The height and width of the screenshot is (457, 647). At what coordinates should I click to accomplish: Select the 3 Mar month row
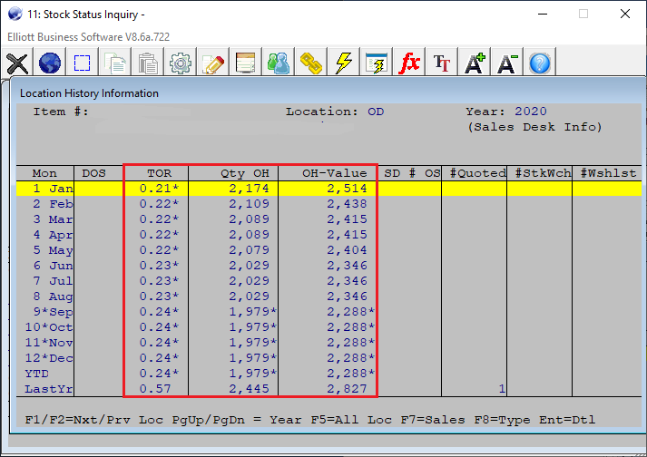click(x=328, y=219)
